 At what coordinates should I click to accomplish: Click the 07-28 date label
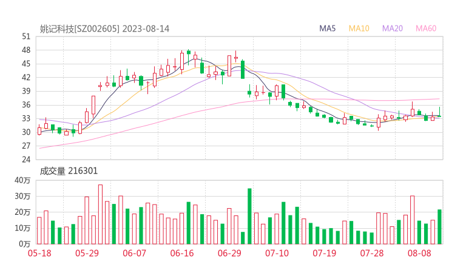pyautogui.click(x=372, y=253)
